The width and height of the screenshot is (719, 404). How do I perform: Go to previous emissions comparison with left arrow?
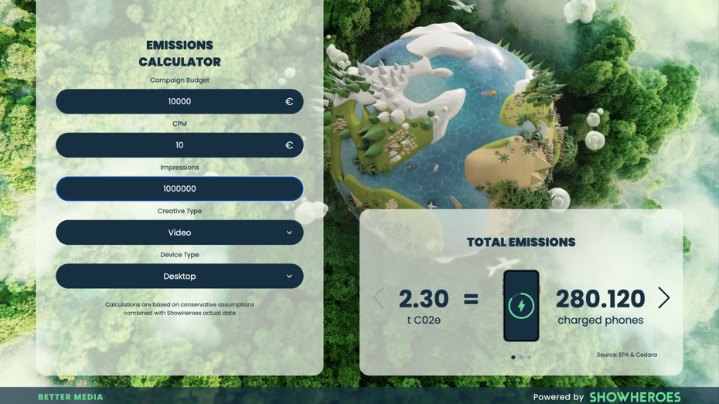click(379, 298)
